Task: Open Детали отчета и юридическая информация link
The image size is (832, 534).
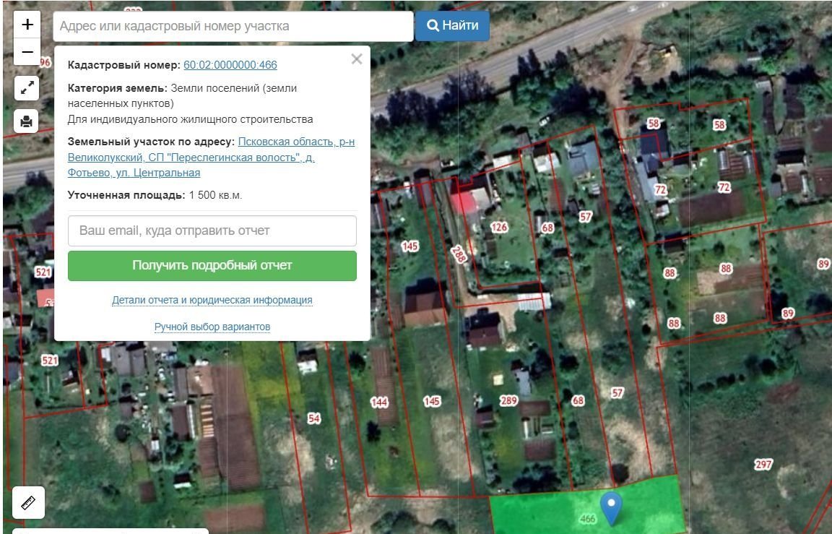Action: point(212,300)
